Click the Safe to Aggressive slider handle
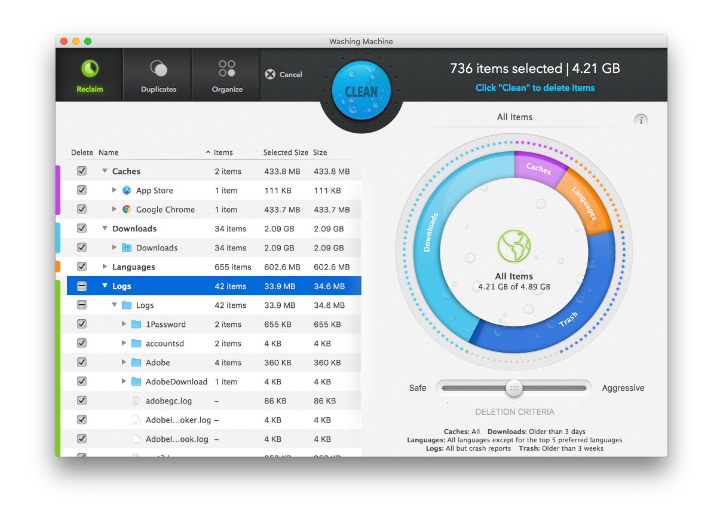 tap(514, 388)
